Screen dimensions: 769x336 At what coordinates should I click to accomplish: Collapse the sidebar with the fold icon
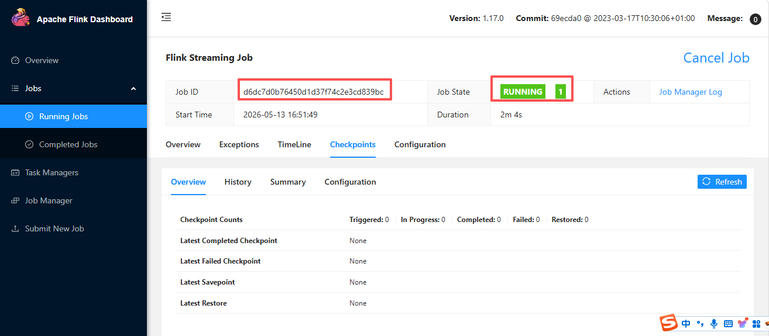tap(166, 18)
